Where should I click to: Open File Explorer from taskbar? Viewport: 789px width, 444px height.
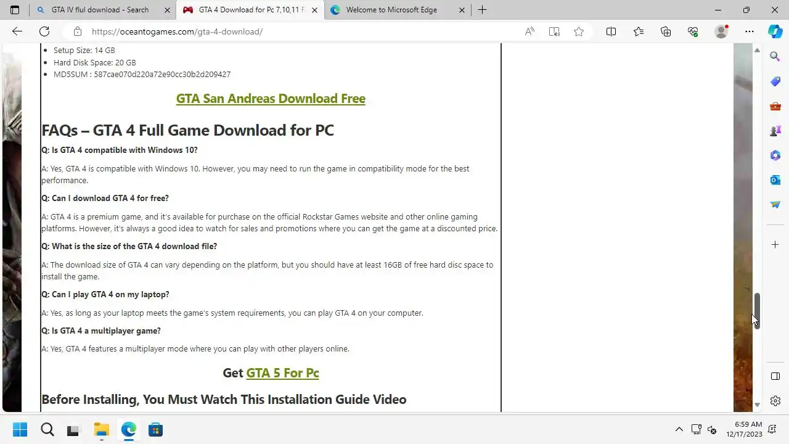101,429
